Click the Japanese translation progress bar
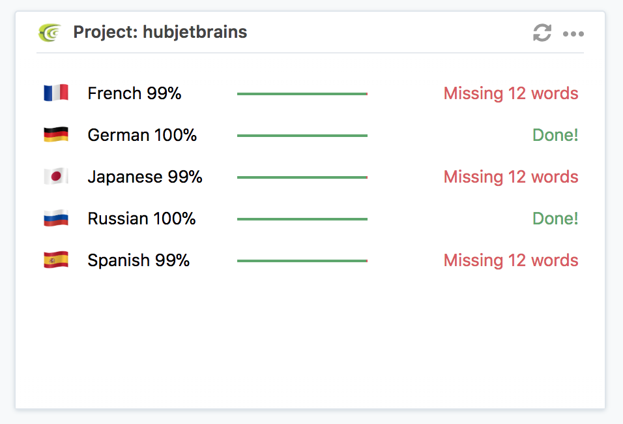This screenshot has width=623, height=424. pos(302,177)
